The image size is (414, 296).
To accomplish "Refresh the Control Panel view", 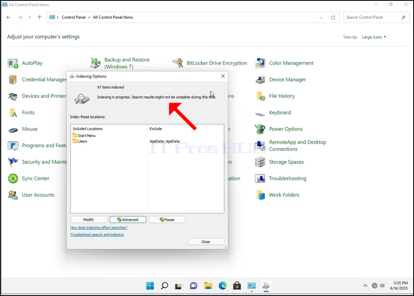I will (x=333, y=17).
